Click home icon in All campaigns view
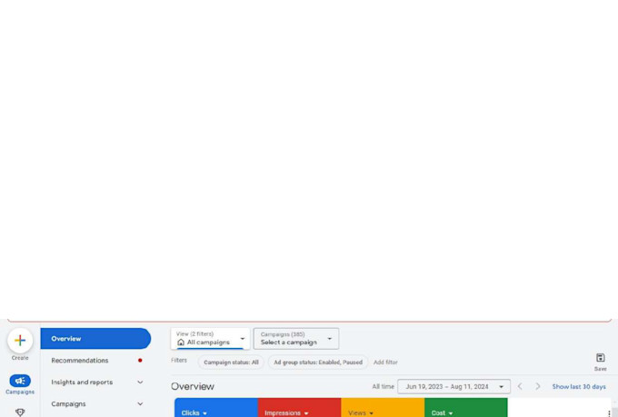Viewport: 618px width, 417px height. (x=181, y=343)
